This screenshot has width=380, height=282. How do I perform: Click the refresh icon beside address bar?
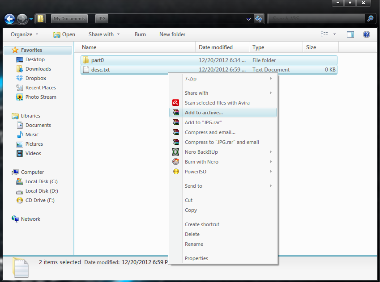pos(259,19)
